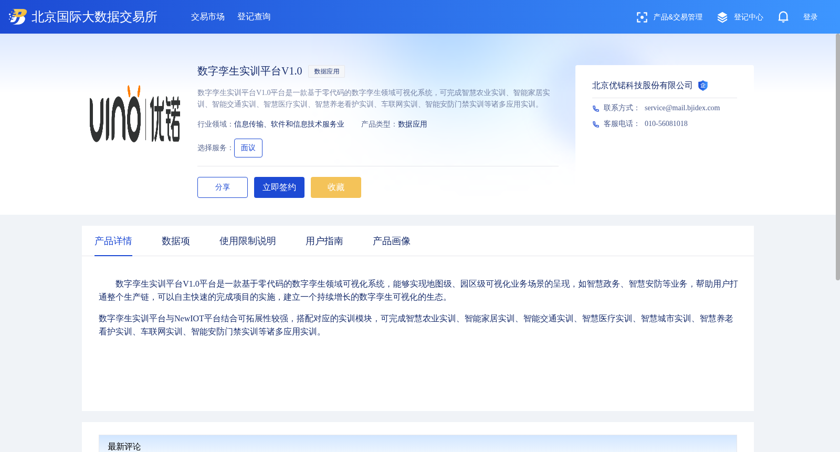Go to 交易市场 in the top navigation

click(x=208, y=17)
